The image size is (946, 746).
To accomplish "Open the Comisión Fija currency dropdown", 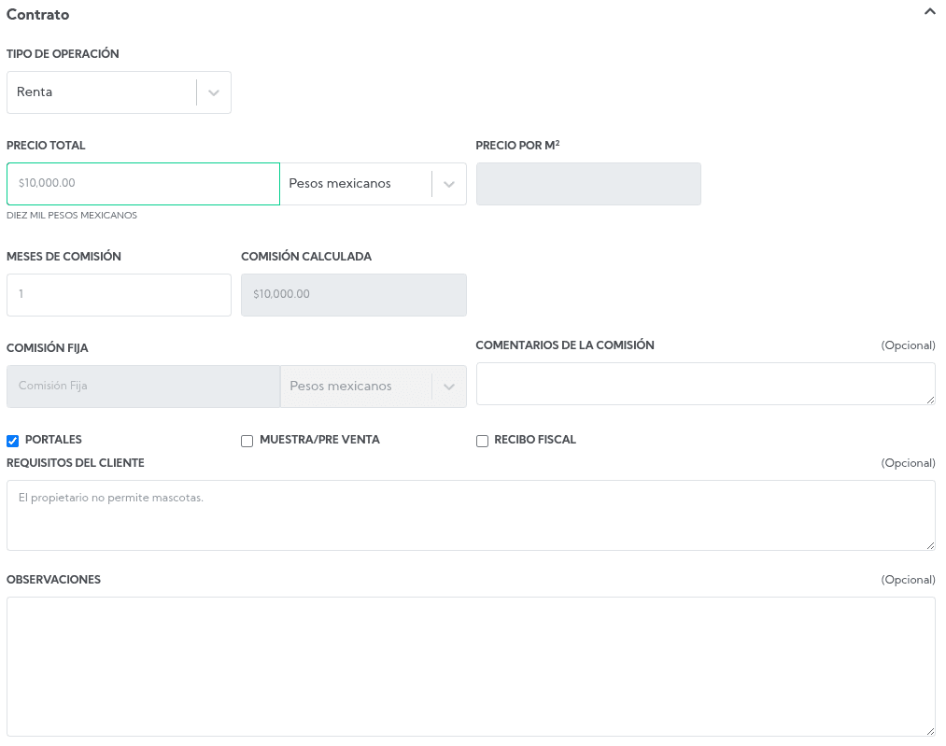I will [x=373, y=387].
